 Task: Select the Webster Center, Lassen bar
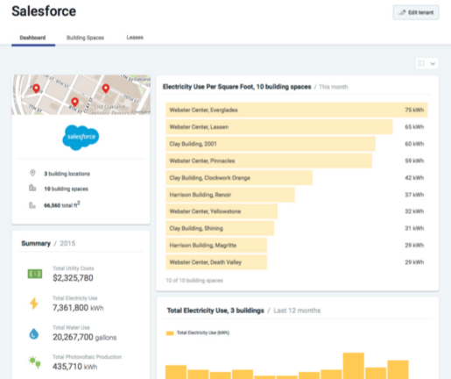pyautogui.click(x=279, y=127)
